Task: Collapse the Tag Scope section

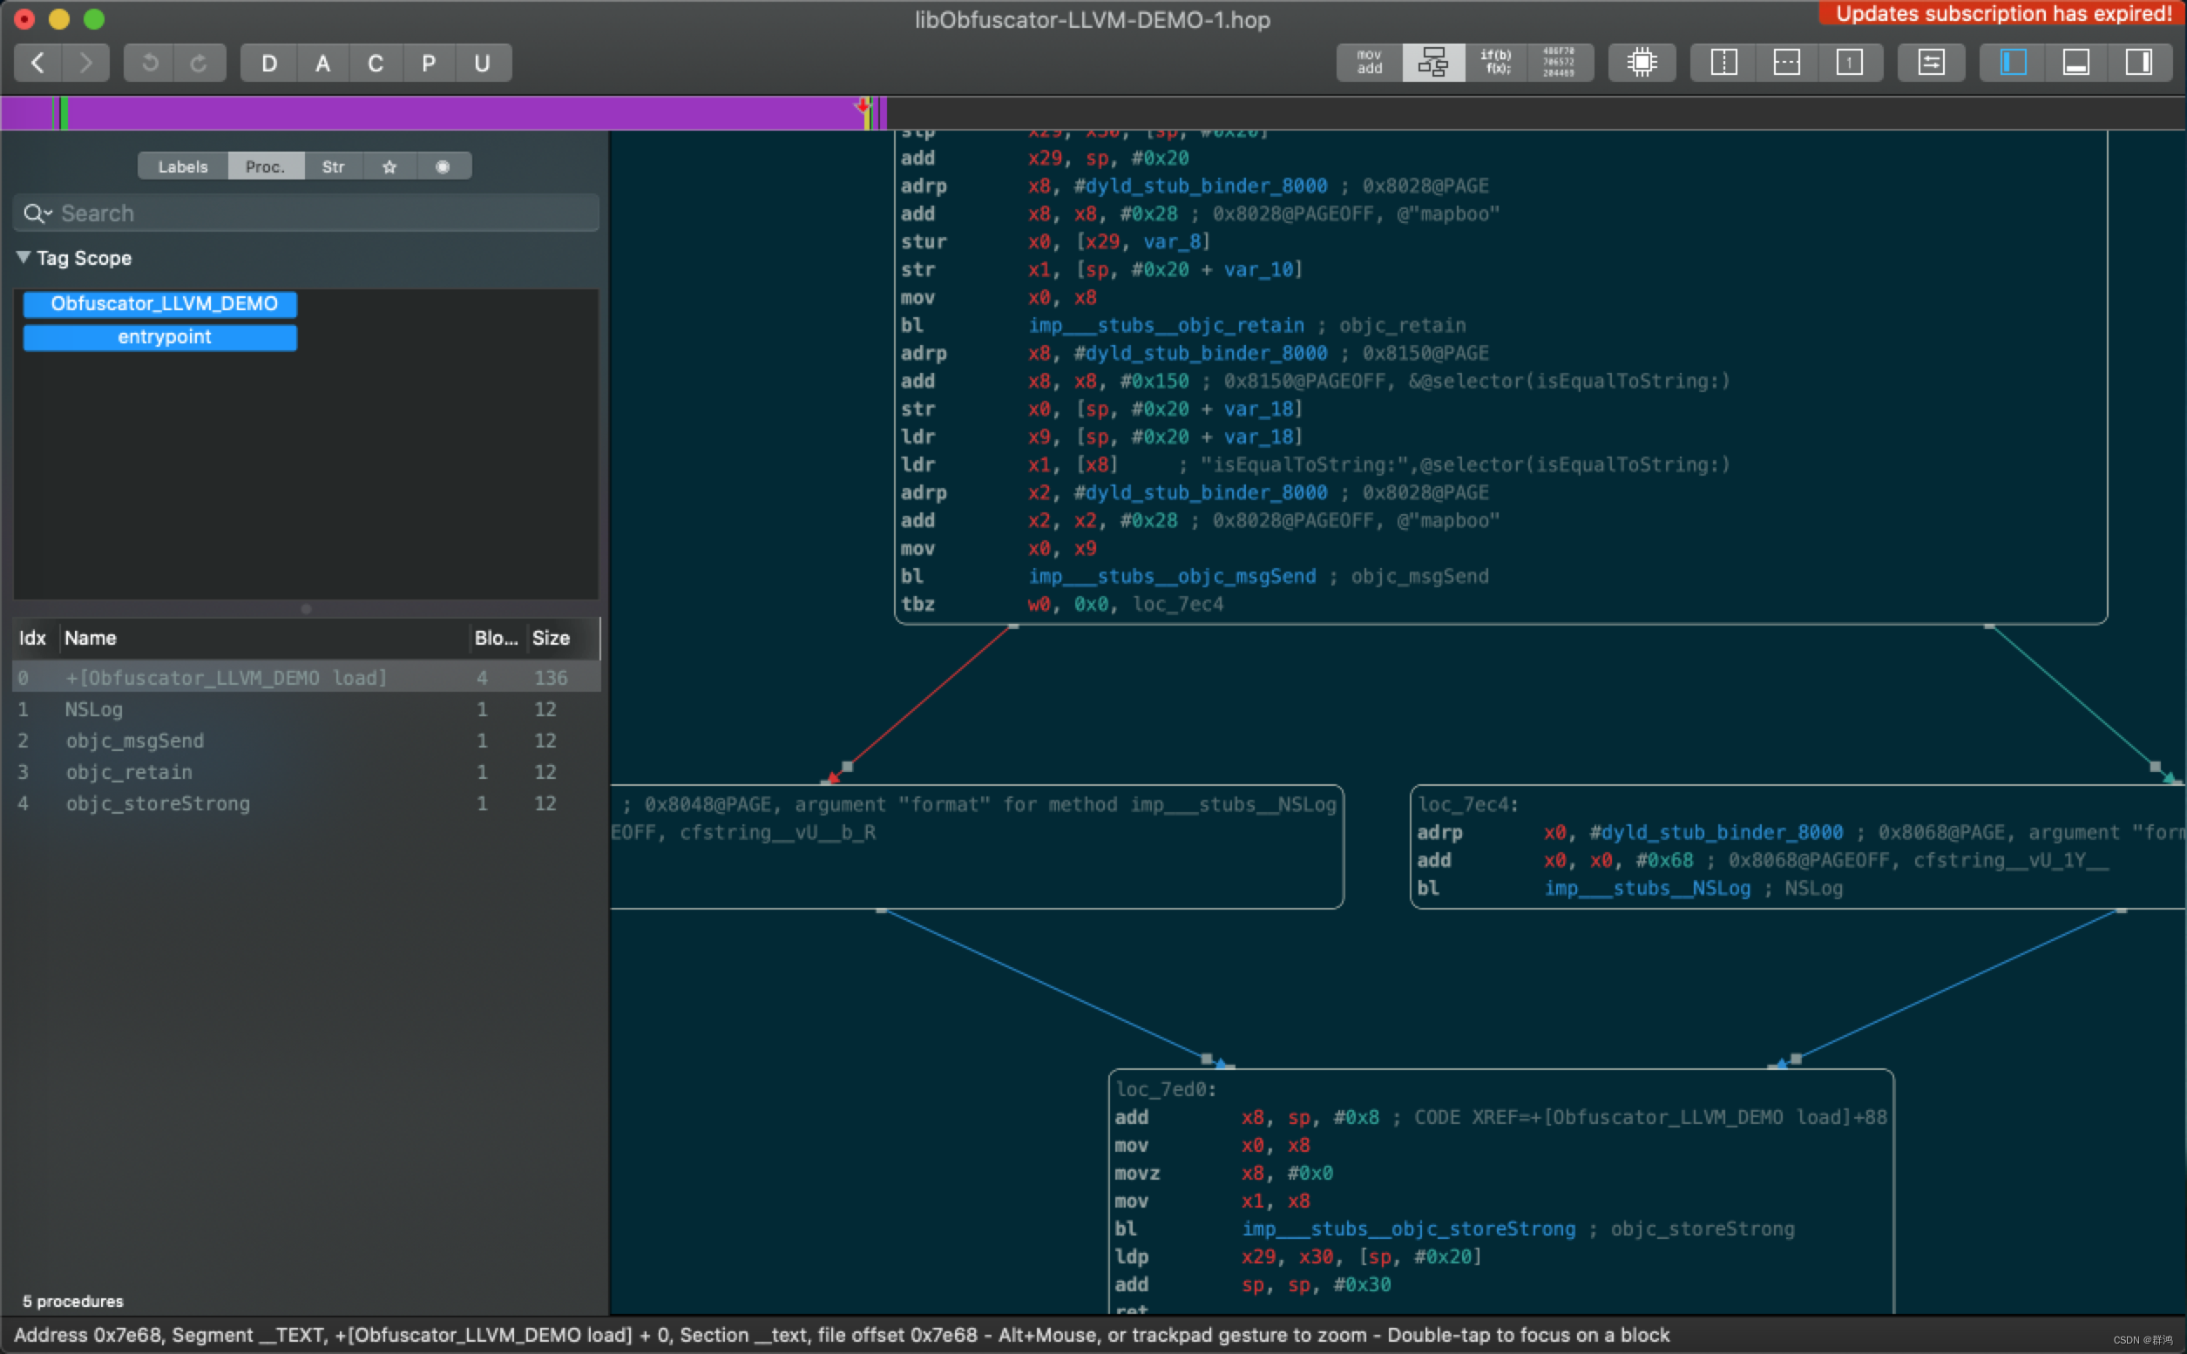Action: tap(24, 258)
